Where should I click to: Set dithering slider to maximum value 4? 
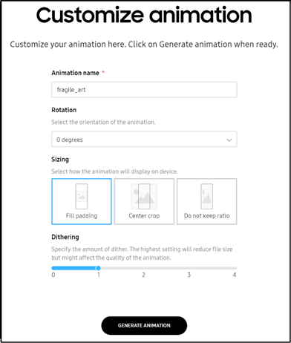(235, 268)
